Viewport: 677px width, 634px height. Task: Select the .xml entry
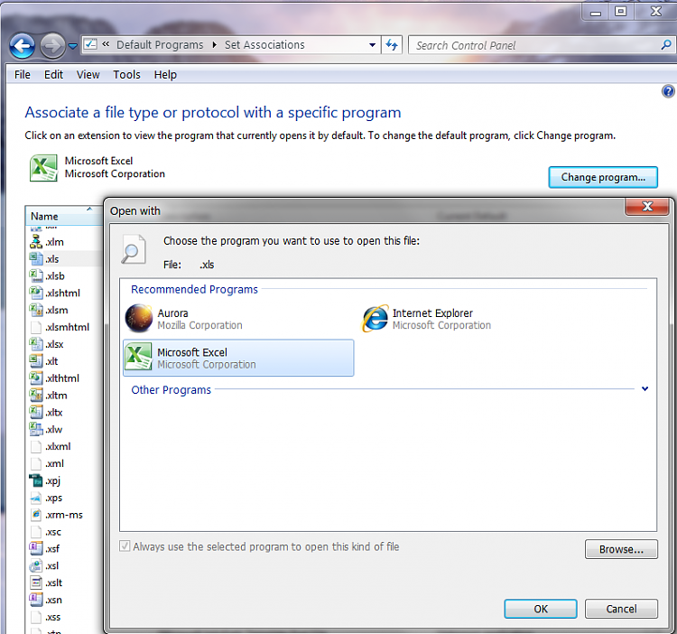[48, 463]
